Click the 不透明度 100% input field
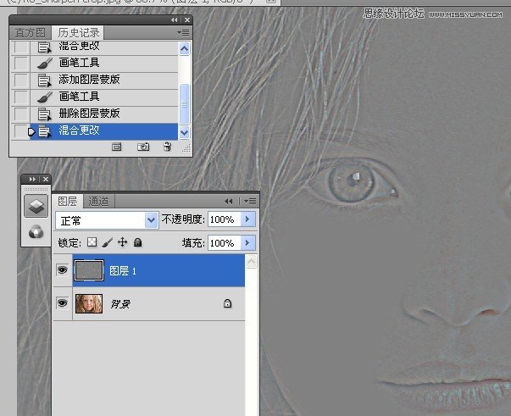 click(x=225, y=219)
